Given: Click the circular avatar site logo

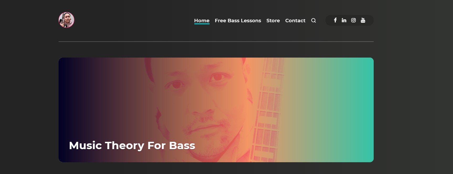Looking at the screenshot, I should pos(66,20).
